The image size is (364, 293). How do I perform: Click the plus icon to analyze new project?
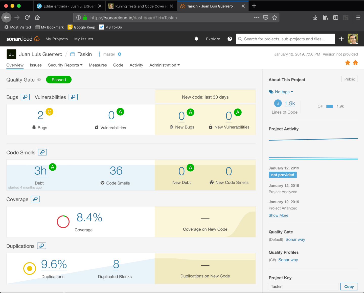pyautogui.click(x=341, y=39)
